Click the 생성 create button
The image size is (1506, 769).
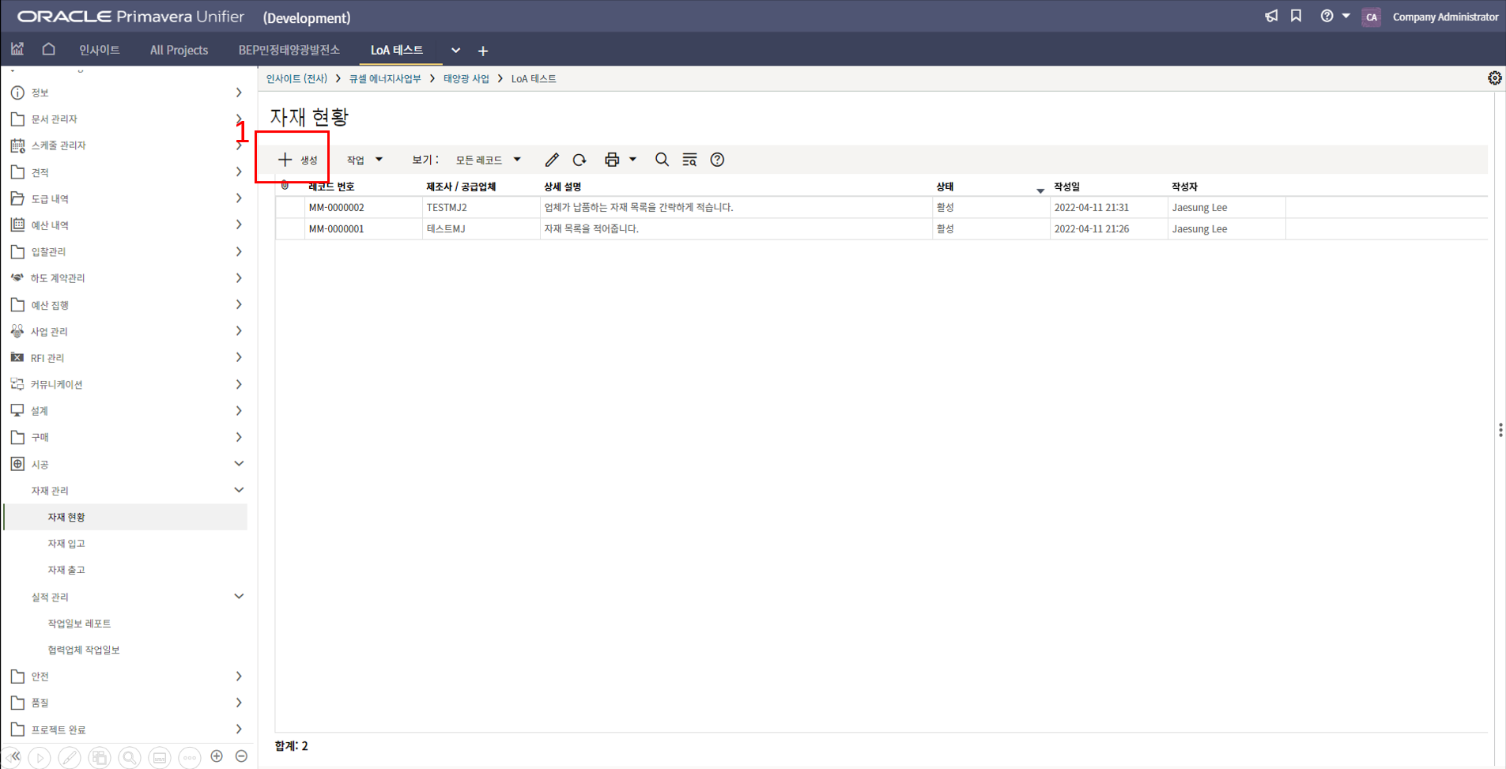tap(297, 160)
